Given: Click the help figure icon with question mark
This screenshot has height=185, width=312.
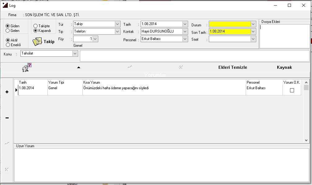Looking at the screenshot, I should 27,67.
